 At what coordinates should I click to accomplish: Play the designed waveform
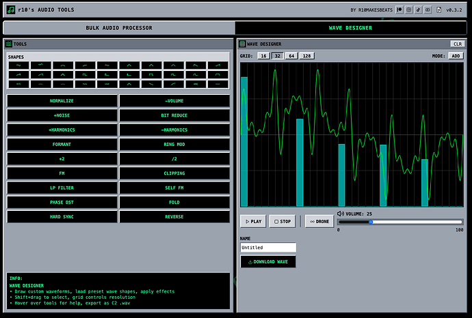(x=253, y=221)
